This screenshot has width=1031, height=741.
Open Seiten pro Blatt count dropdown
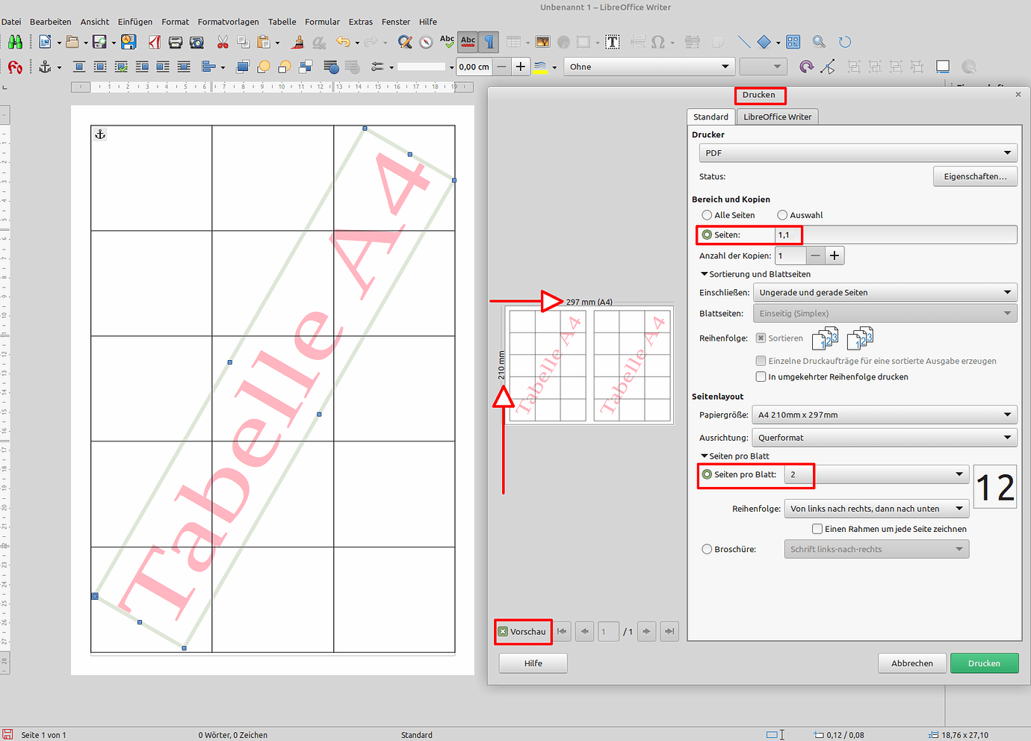point(876,474)
